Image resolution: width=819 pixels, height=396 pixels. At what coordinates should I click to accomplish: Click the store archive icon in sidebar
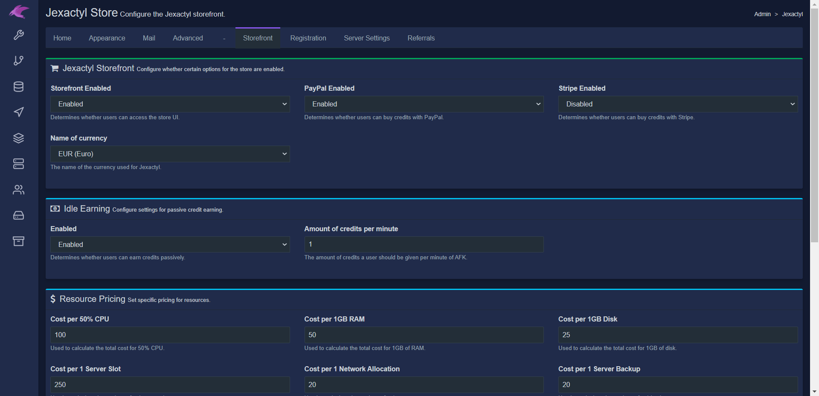click(19, 241)
